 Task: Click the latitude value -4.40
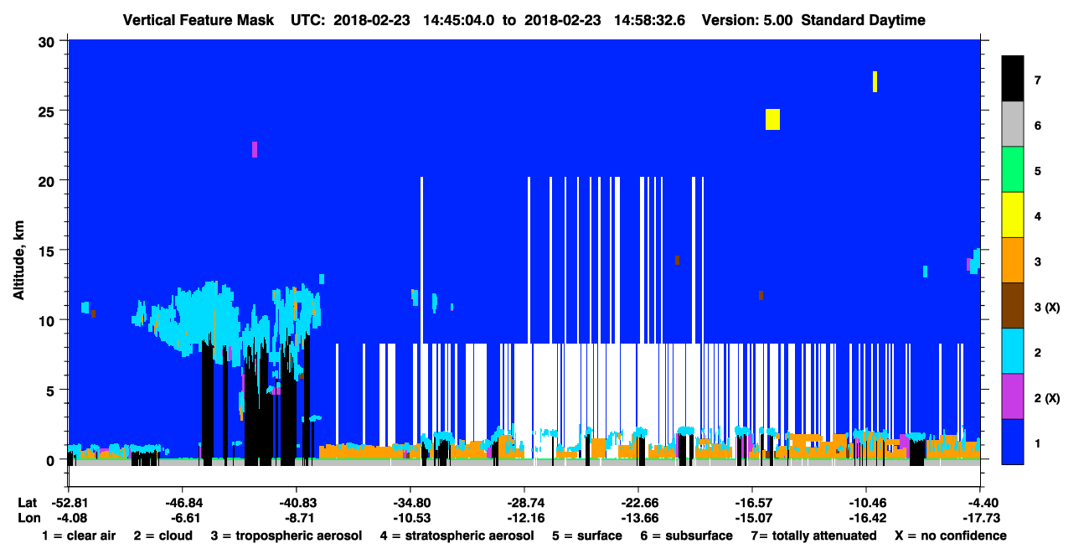pos(980,502)
